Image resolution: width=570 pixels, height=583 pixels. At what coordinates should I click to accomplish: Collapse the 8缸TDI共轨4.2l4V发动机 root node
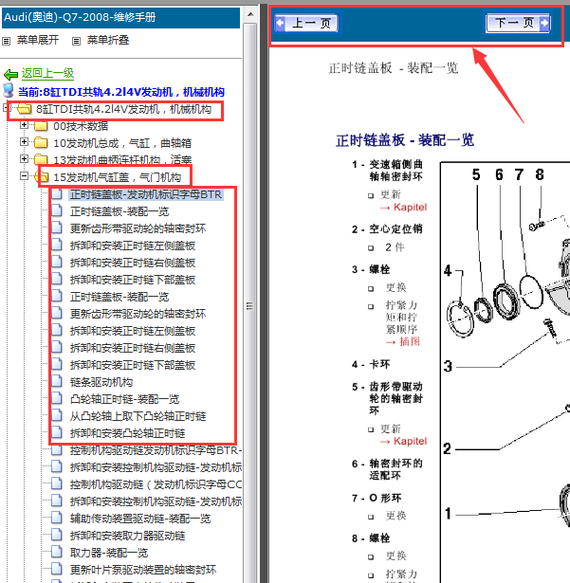point(5,108)
